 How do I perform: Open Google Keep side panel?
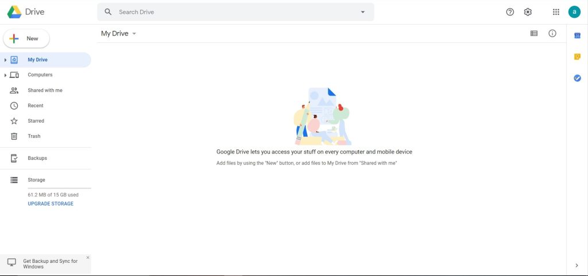577,57
